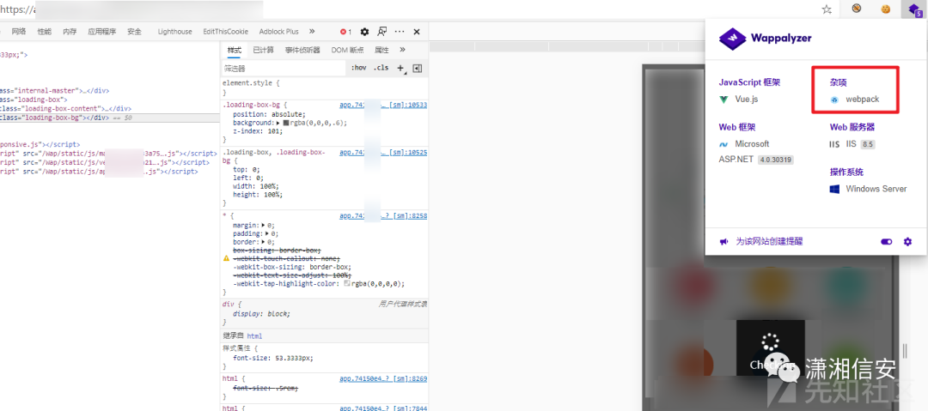The image size is (928, 411).
Task: Open the EditThisCookie tab
Action: [x=225, y=32]
